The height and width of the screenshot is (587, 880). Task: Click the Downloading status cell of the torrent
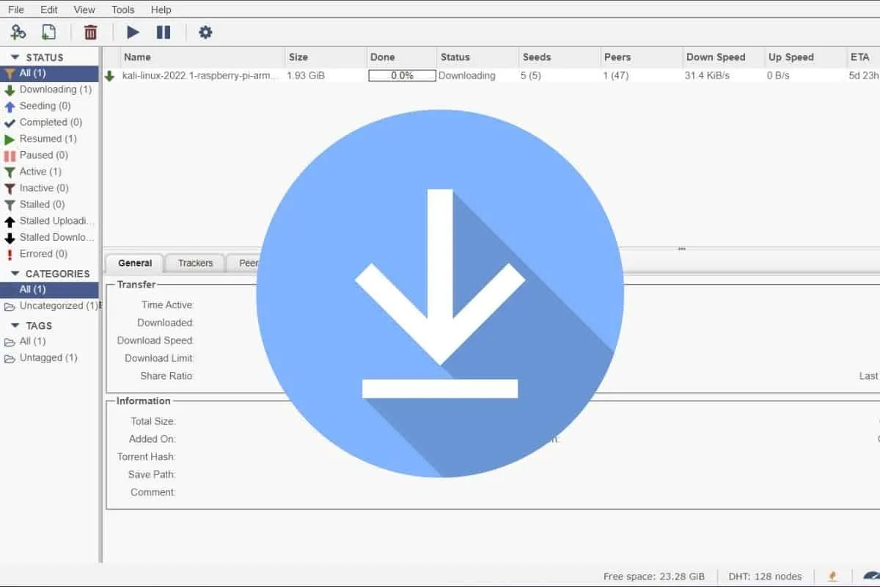point(467,76)
